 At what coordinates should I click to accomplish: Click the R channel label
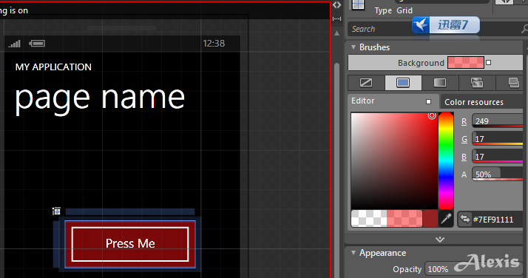click(x=464, y=121)
